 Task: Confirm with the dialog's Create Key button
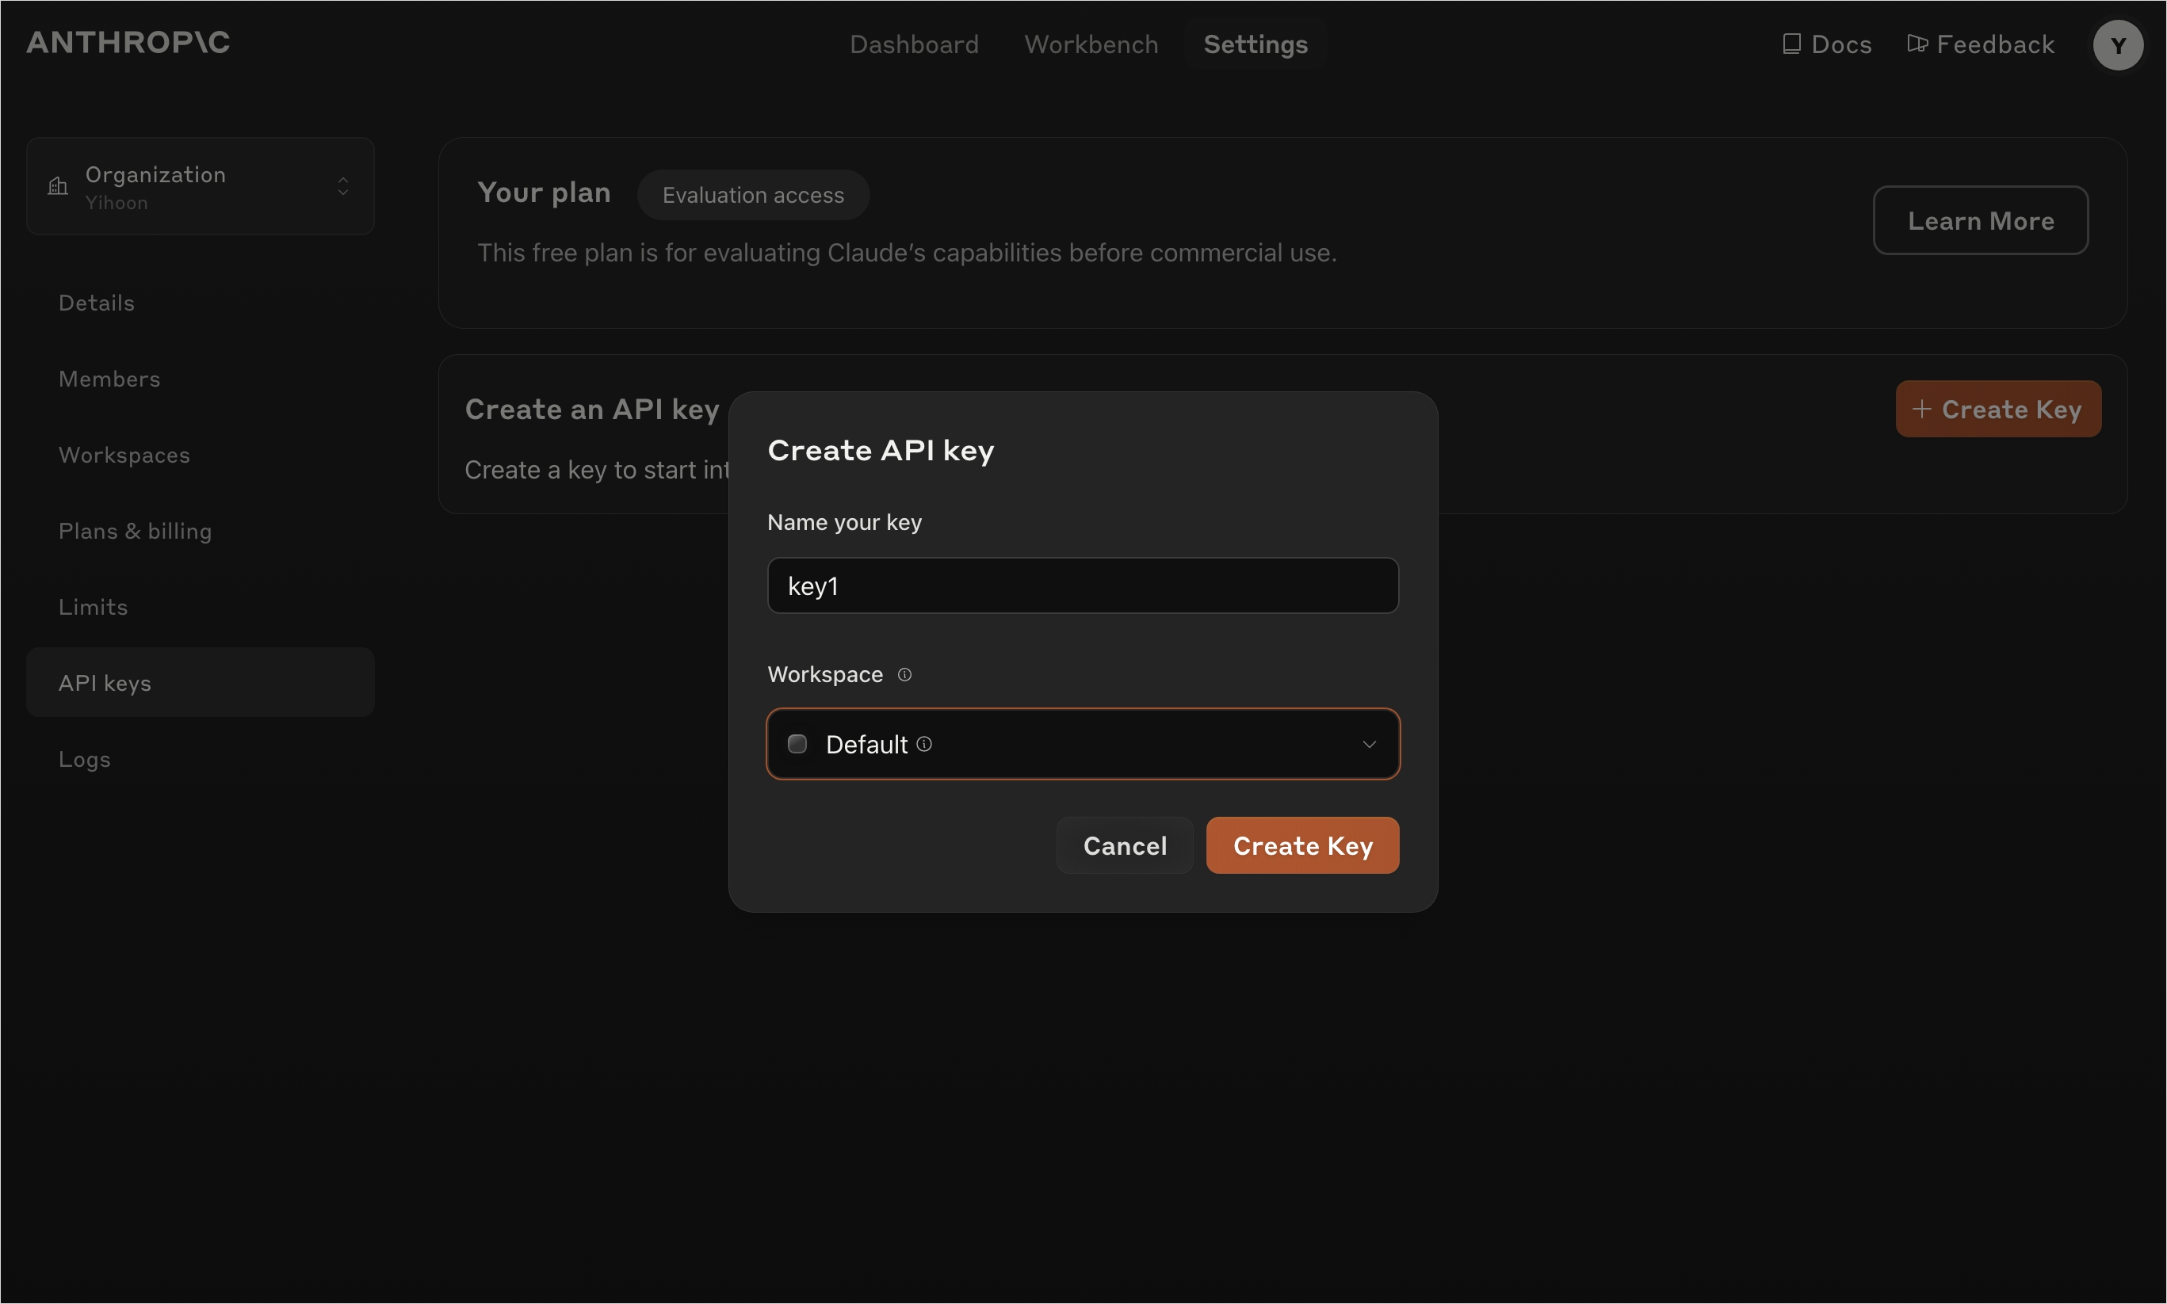click(1301, 845)
